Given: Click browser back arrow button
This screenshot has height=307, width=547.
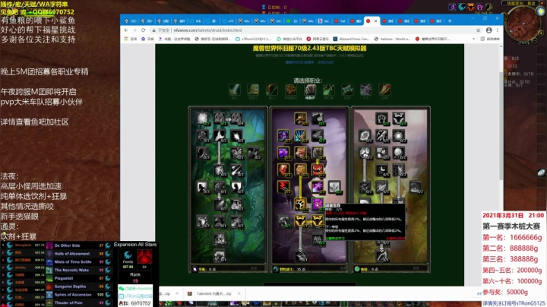Looking at the screenshot, I should [126, 30].
